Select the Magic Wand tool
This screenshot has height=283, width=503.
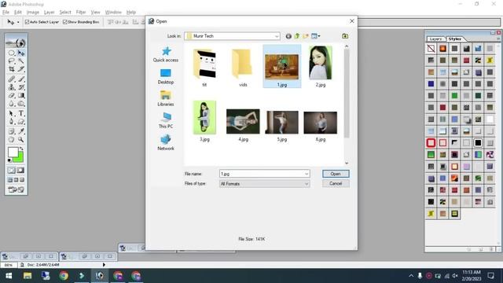tap(21, 61)
